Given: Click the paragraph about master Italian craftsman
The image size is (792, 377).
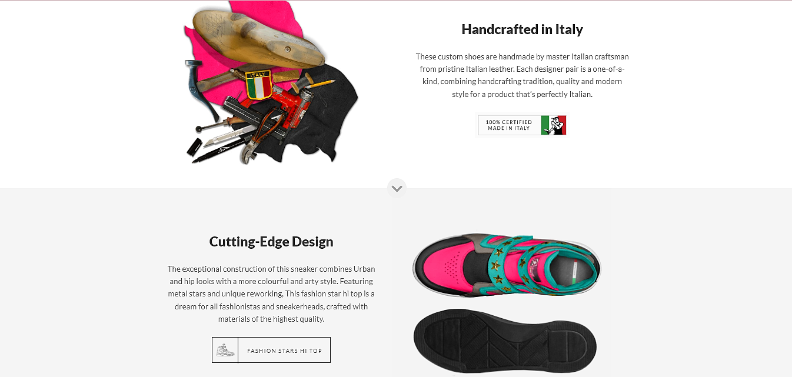Looking at the screenshot, I should click(x=522, y=75).
